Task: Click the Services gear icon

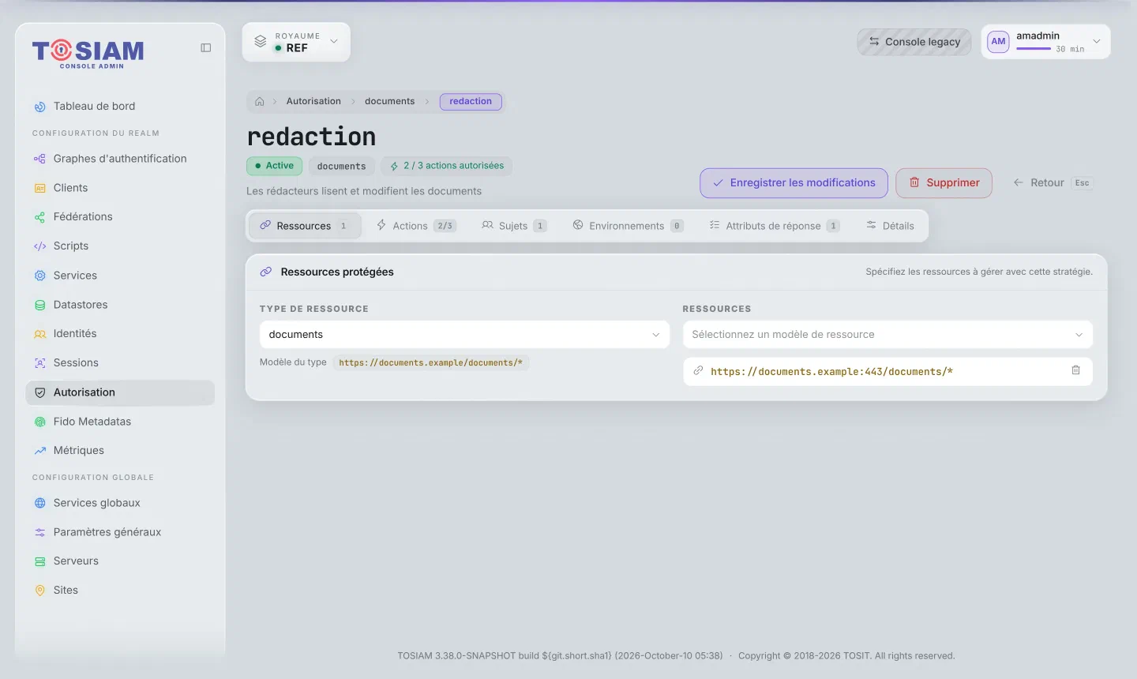Action: pos(40,276)
